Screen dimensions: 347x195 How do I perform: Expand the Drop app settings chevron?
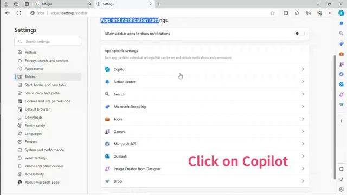click(303, 181)
